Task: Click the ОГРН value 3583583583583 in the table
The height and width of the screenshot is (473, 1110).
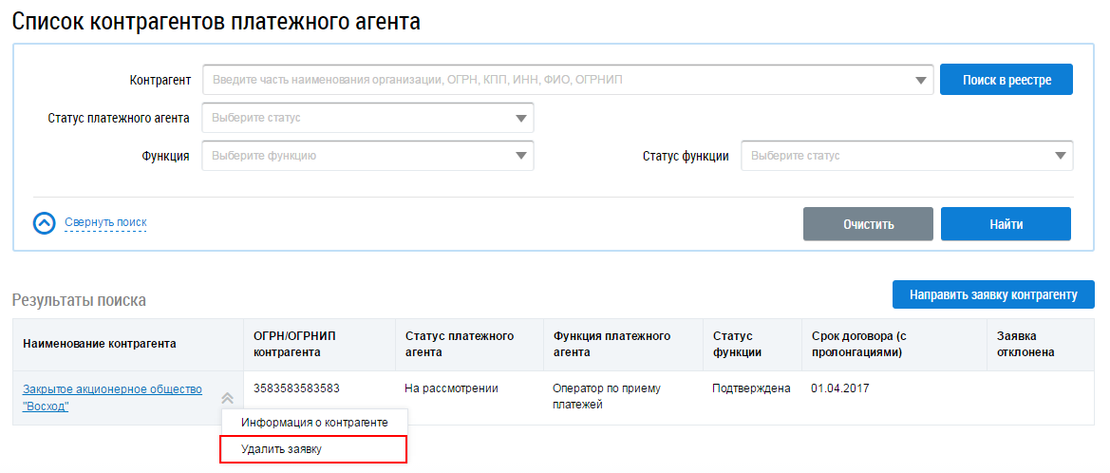Action: [297, 388]
